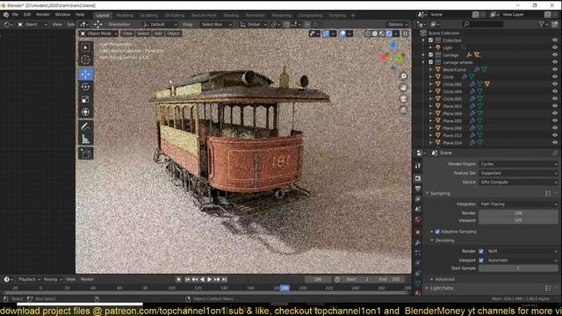Open the Active Tool properties tab icon
Image resolution: width=562 pixels, height=316 pixels.
(418, 166)
